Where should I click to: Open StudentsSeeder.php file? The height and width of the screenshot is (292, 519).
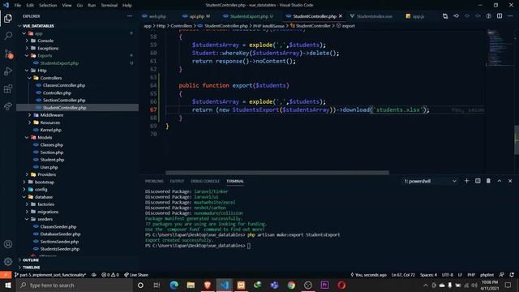59,249
